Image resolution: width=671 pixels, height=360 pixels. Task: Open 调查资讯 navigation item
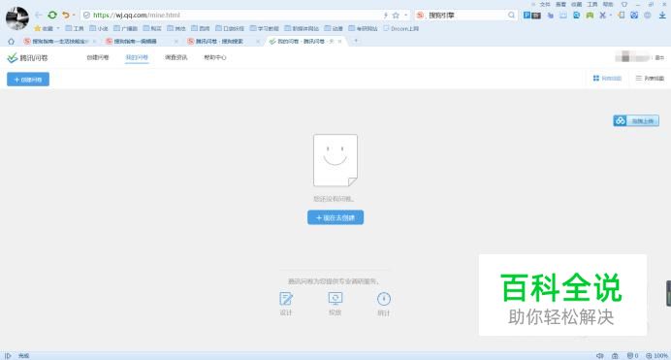click(176, 57)
